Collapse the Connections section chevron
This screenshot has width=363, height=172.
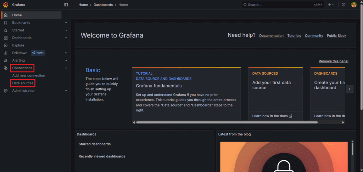pos(66,68)
